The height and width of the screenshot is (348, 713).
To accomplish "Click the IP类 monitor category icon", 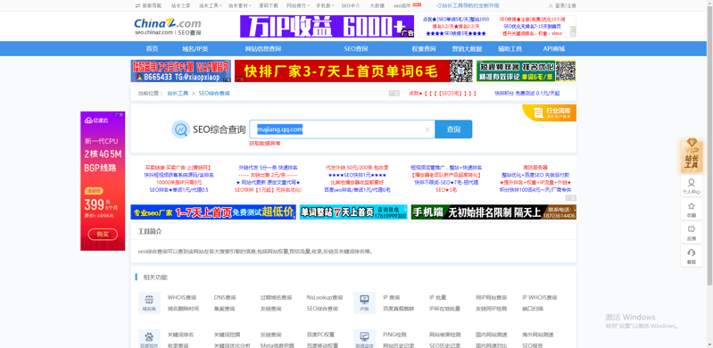I will pyautogui.click(x=364, y=300).
